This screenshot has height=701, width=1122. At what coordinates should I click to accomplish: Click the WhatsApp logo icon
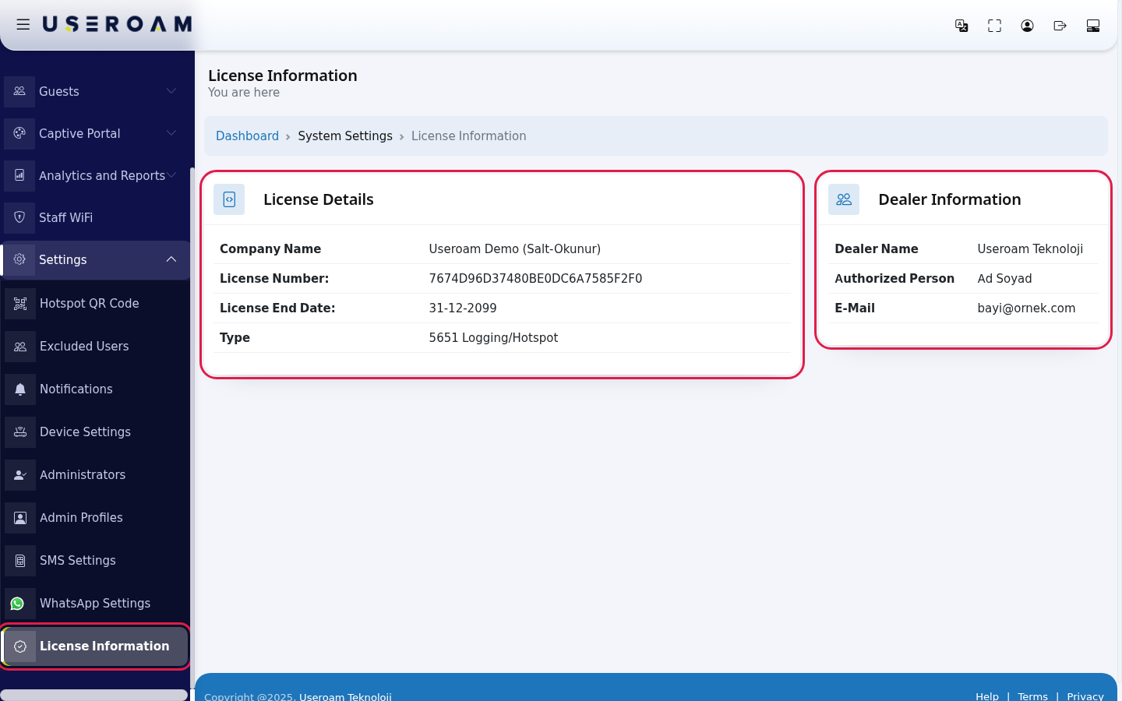pos(18,604)
